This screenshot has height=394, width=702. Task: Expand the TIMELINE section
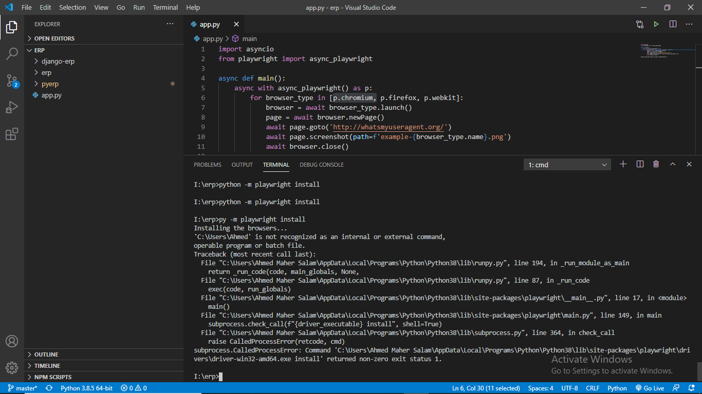[103, 366]
